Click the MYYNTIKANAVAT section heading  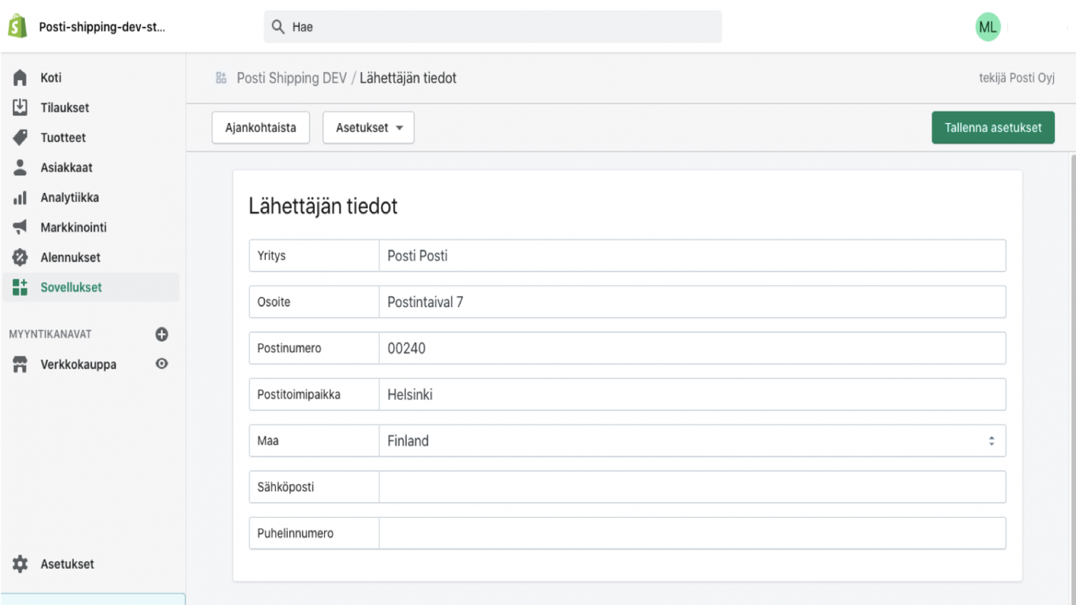50,334
